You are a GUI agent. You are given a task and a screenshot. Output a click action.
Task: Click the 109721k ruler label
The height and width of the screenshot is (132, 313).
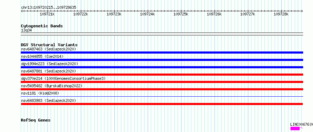click(x=47, y=14)
